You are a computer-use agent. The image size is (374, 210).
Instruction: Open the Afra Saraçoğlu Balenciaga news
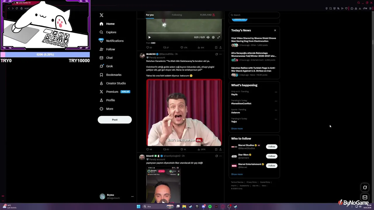tap(254, 56)
